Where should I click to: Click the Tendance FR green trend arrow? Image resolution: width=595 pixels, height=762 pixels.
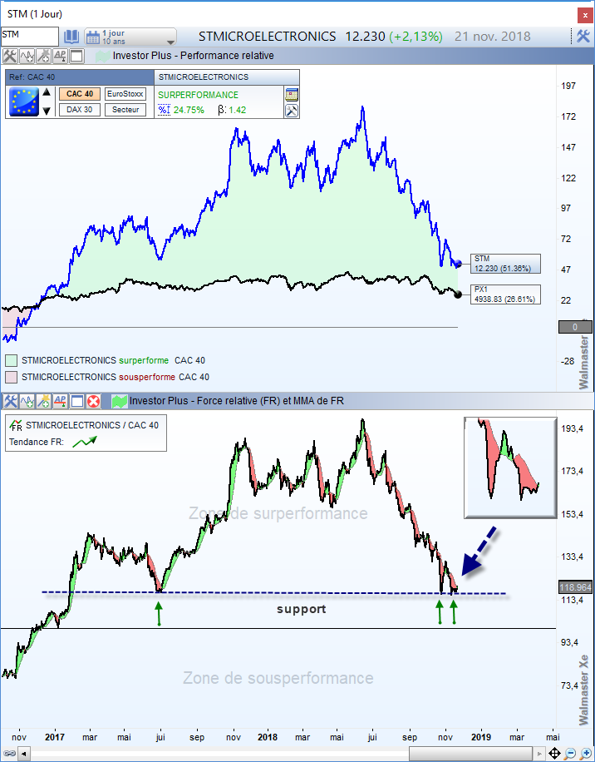tap(85, 442)
